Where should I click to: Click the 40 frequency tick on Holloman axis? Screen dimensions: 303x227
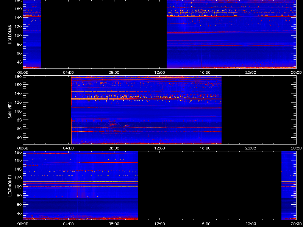[x=19, y=62]
